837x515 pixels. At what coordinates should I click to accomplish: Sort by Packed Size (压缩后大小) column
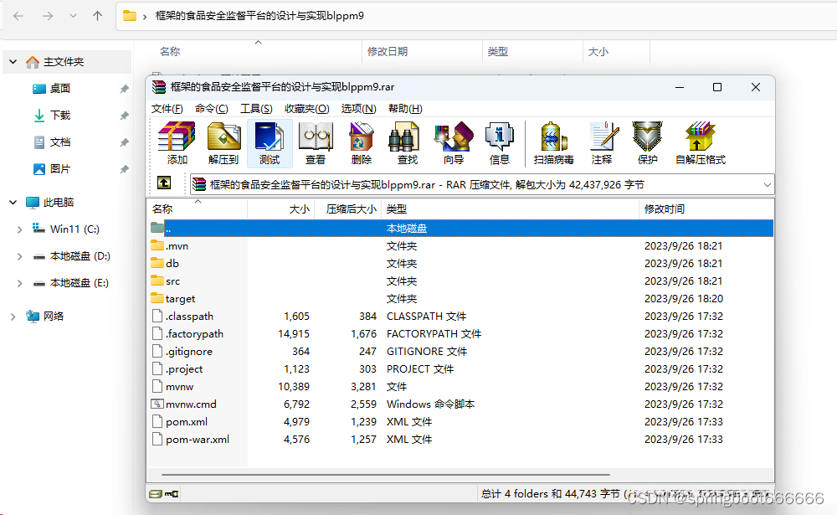pos(348,209)
